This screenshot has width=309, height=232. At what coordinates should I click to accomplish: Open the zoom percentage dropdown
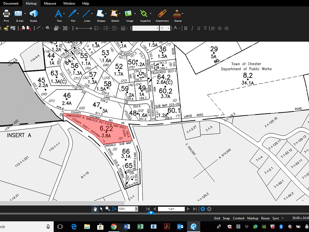(136, 209)
